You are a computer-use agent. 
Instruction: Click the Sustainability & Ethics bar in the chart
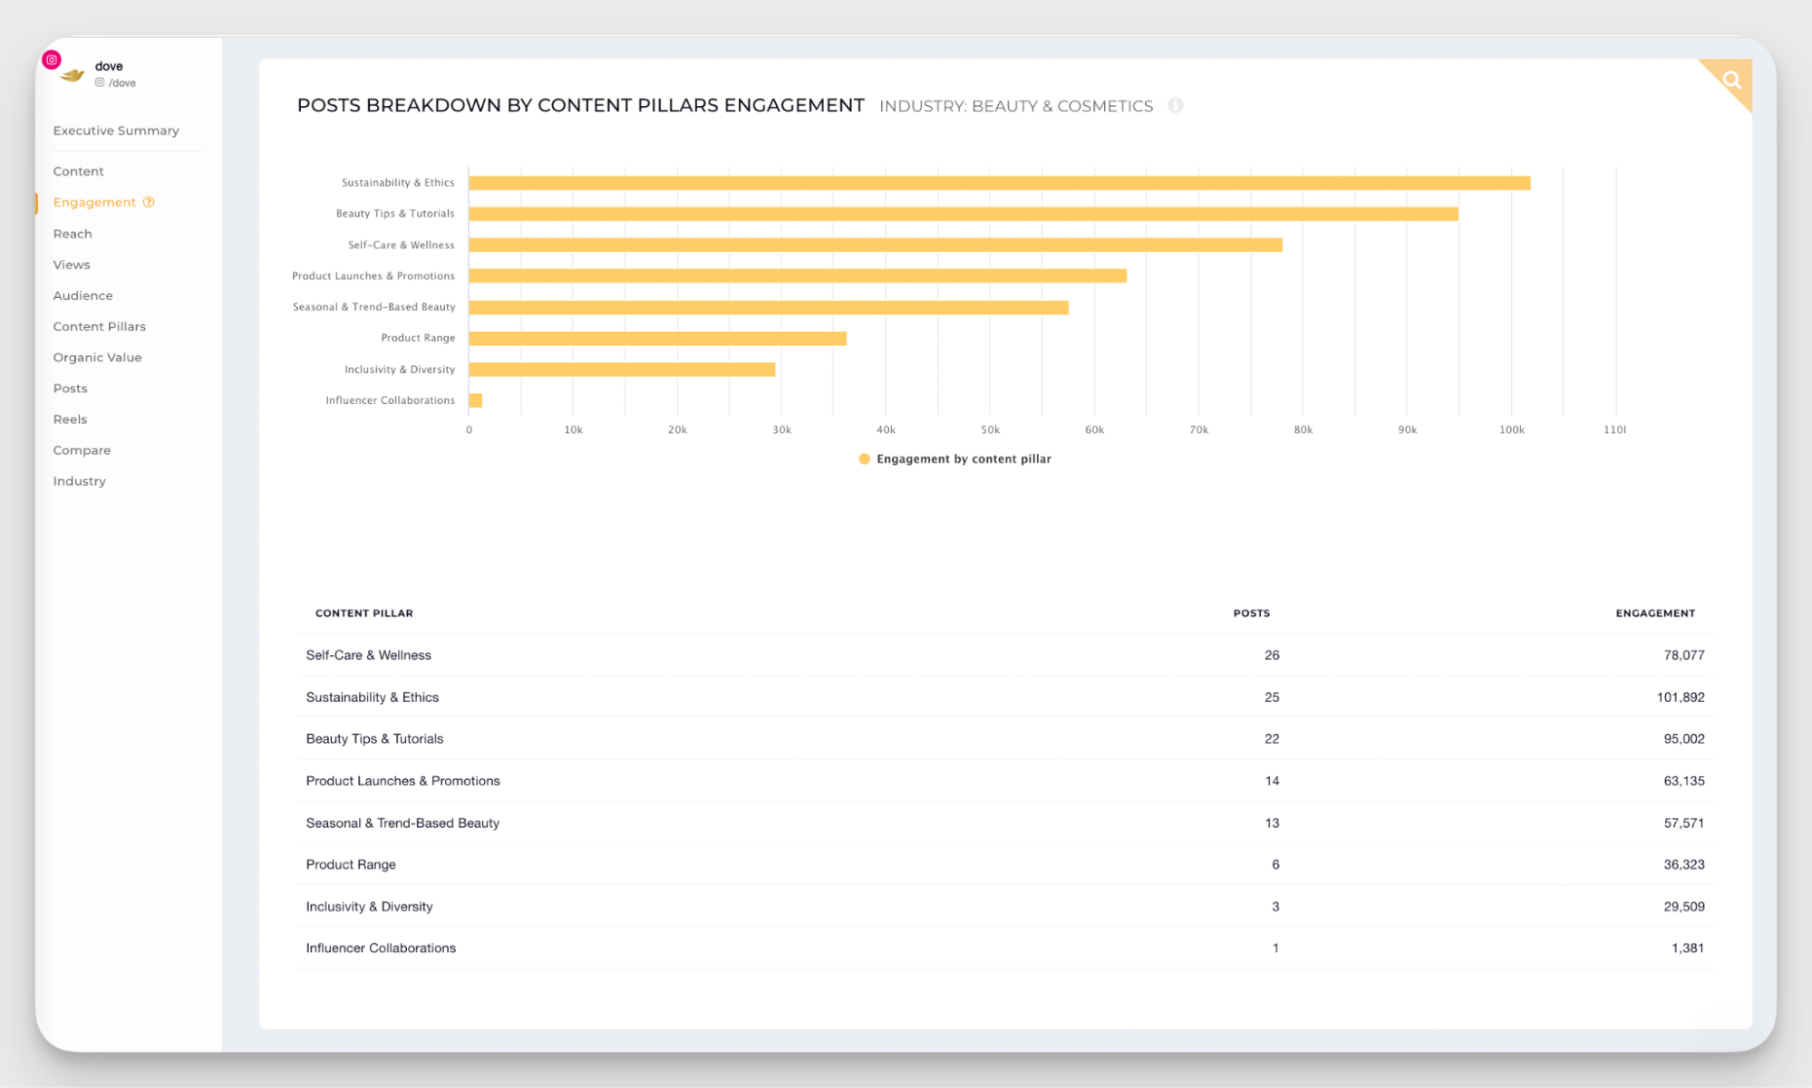pos(997,182)
